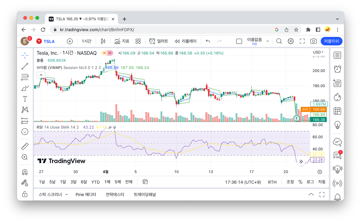Select the ruler measure tool
361x223 pixels.
coord(25,146)
